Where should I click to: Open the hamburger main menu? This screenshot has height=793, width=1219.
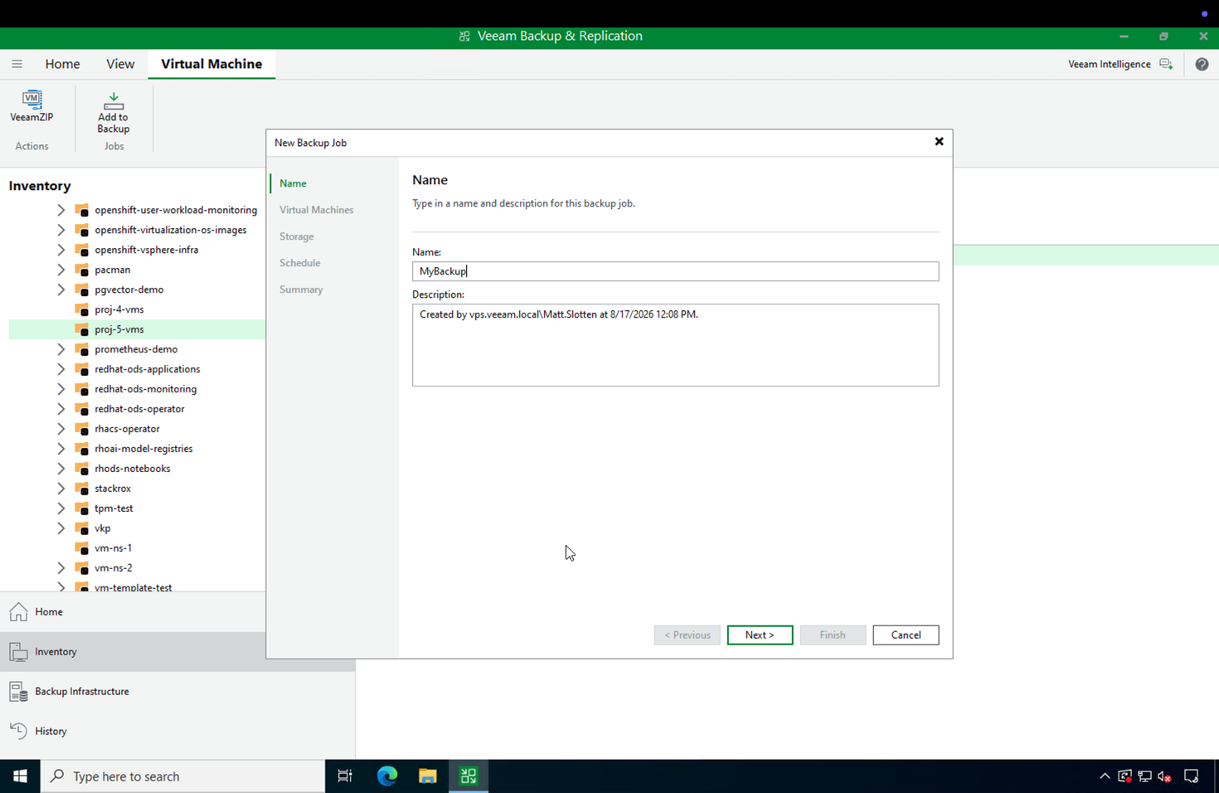click(x=17, y=64)
